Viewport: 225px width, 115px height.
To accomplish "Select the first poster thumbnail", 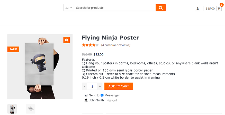I will pyautogui.click(x=12, y=109).
